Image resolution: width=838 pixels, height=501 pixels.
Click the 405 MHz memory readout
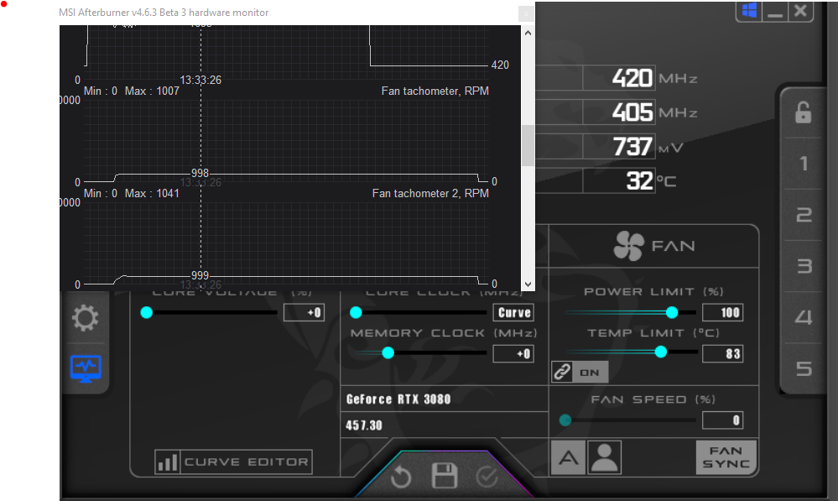pos(632,112)
